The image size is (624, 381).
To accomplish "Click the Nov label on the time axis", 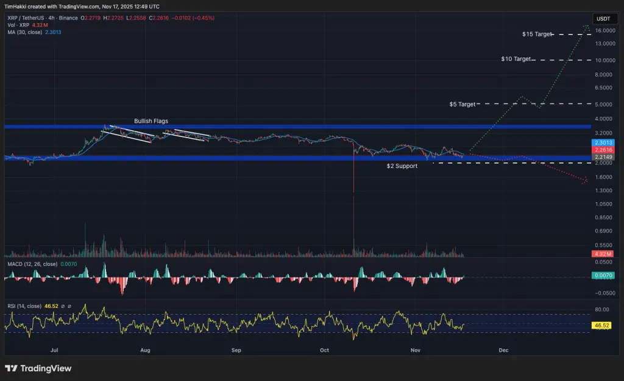I will coord(416,350).
